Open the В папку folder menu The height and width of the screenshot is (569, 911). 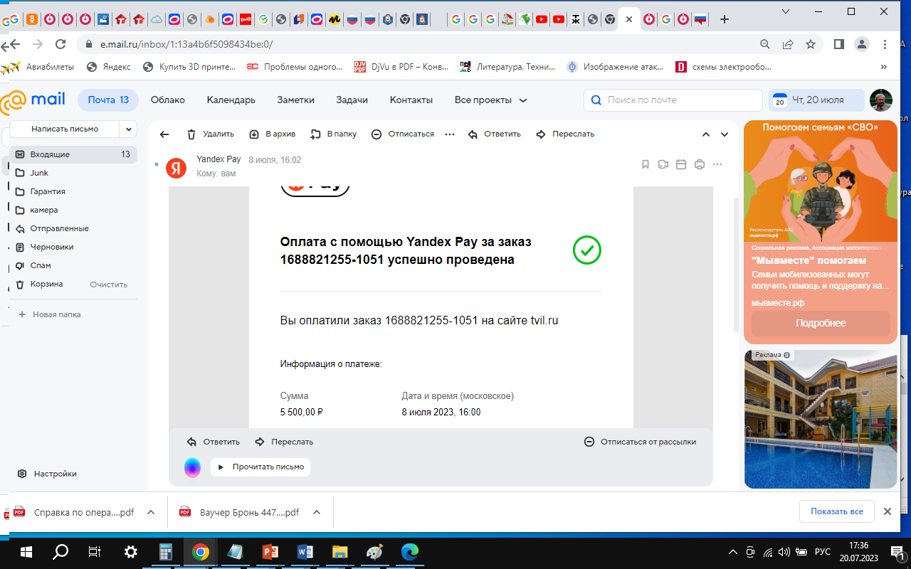tap(333, 134)
